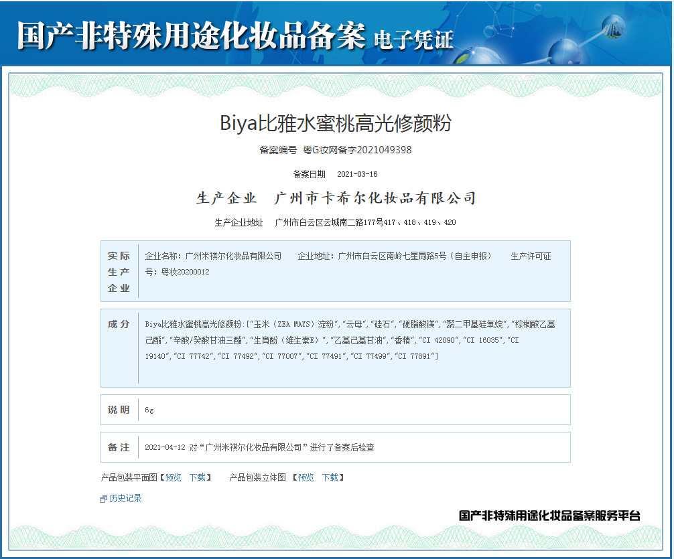Click the 说明 row label
The width and height of the screenshot is (674, 559).
[x=119, y=410]
